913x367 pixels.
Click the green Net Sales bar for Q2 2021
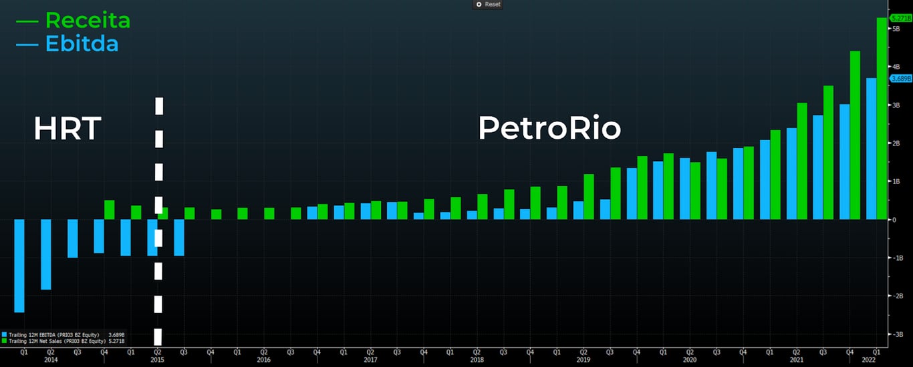pyautogui.click(x=802, y=161)
